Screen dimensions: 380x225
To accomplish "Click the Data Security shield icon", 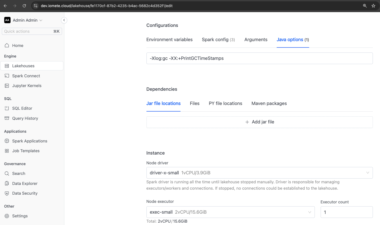I will click(x=7, y=193).
